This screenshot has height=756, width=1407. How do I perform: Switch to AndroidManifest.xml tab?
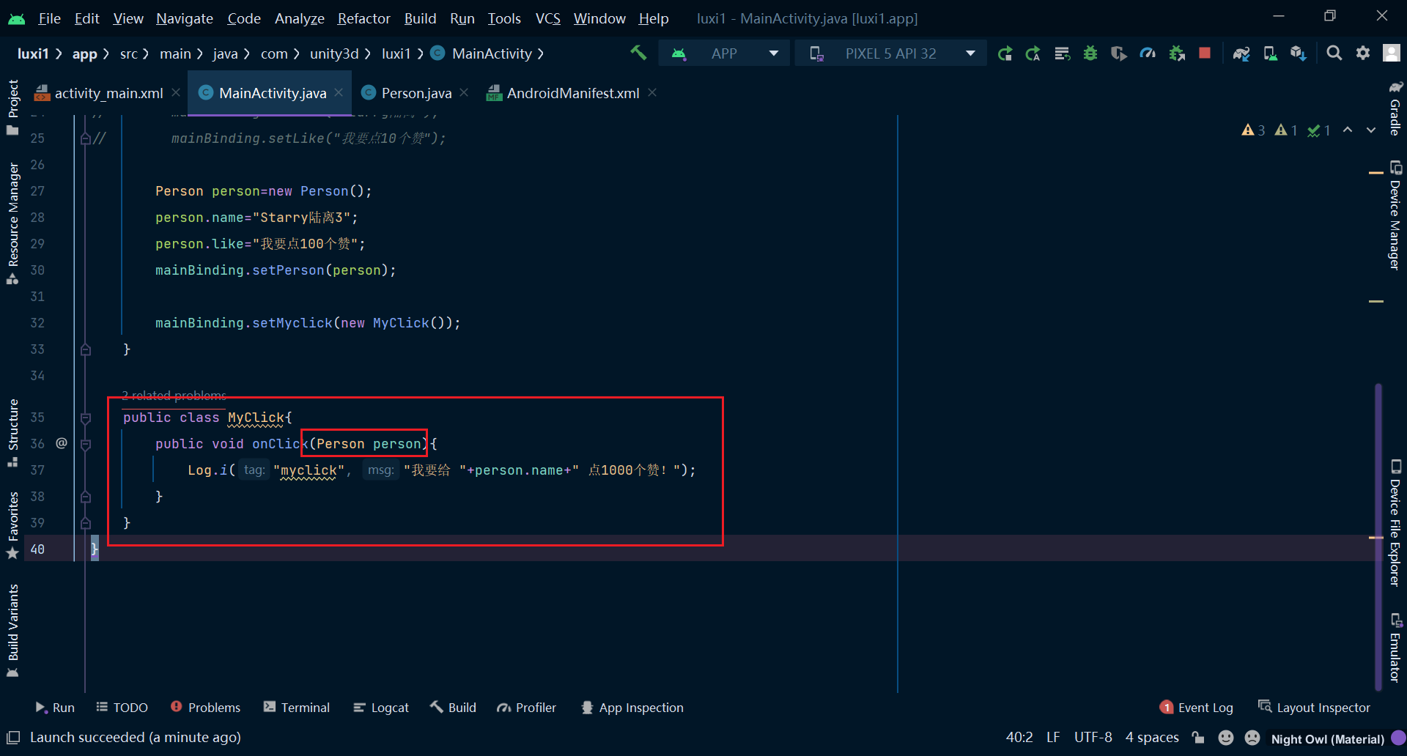point(572,93)
